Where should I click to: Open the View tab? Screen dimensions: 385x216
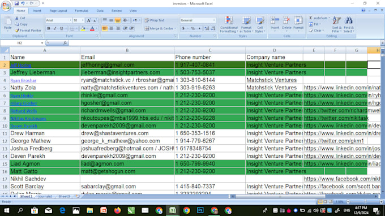133,11
